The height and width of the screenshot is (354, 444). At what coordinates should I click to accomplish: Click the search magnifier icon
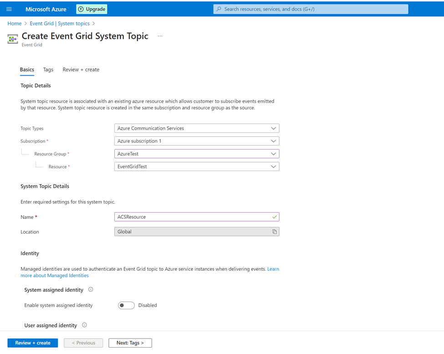click(x=219, y=9)
